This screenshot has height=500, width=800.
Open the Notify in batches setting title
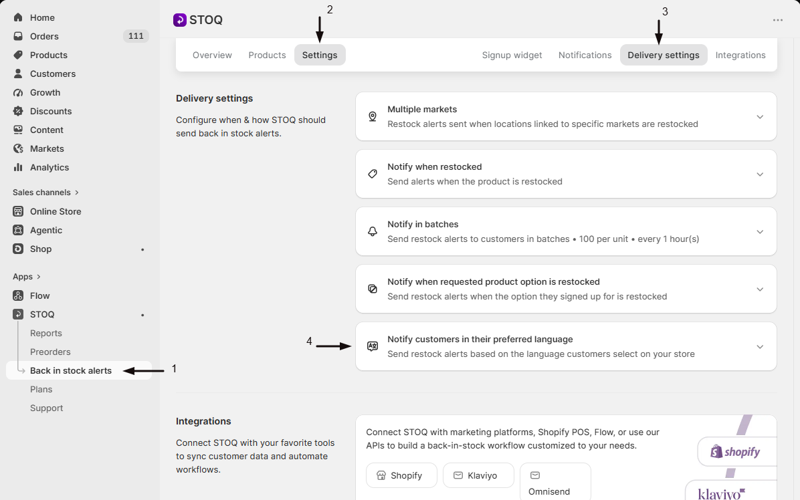[423, 224]
